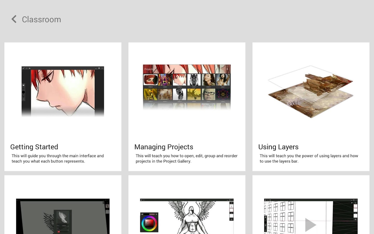Screen dimensions: 374x234
Task: Click the add-project plus icon in Managing Projects thumbnail
Action: [227, 69]
